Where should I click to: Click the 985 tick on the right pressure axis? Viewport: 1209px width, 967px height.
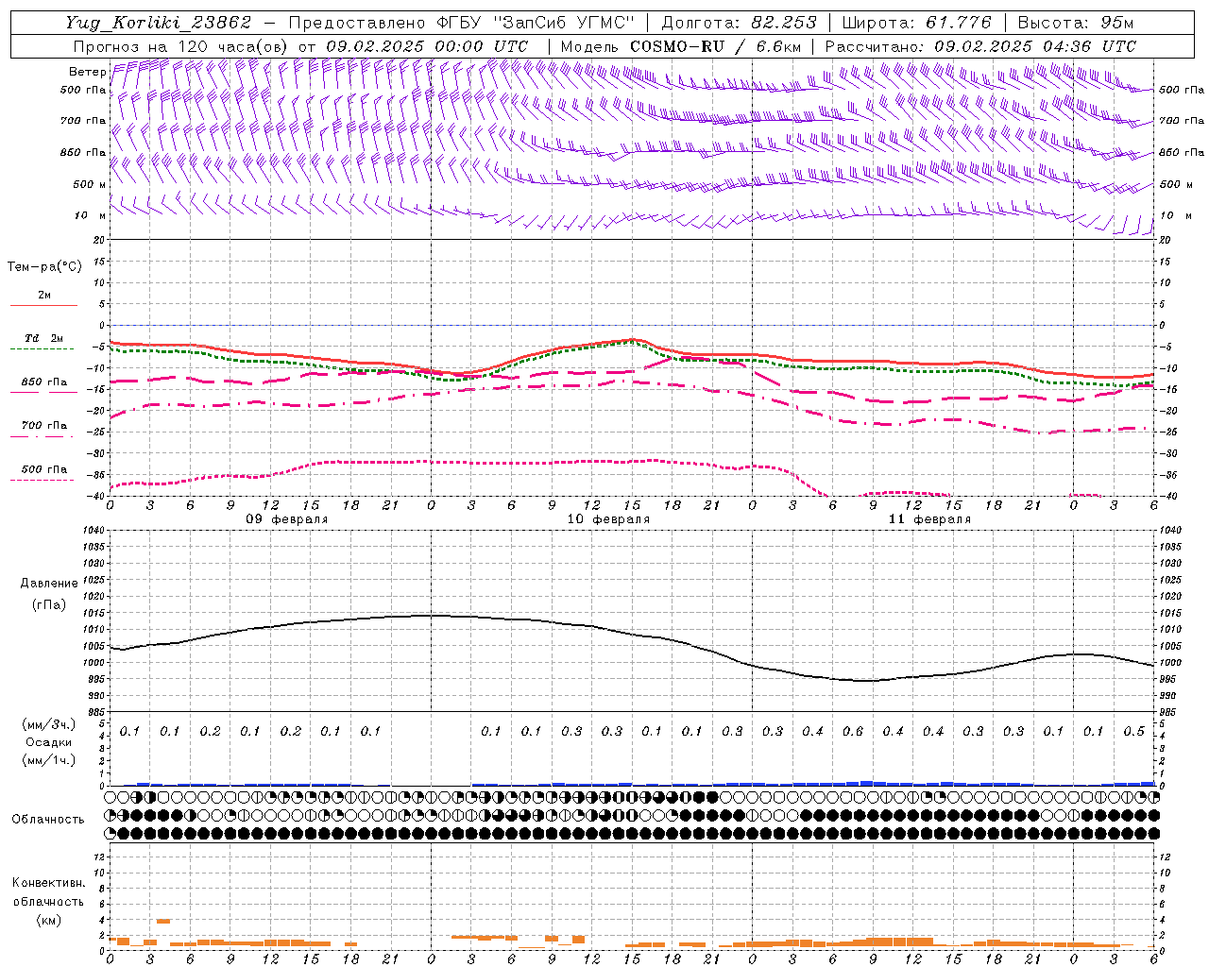tap(1168, 712)
